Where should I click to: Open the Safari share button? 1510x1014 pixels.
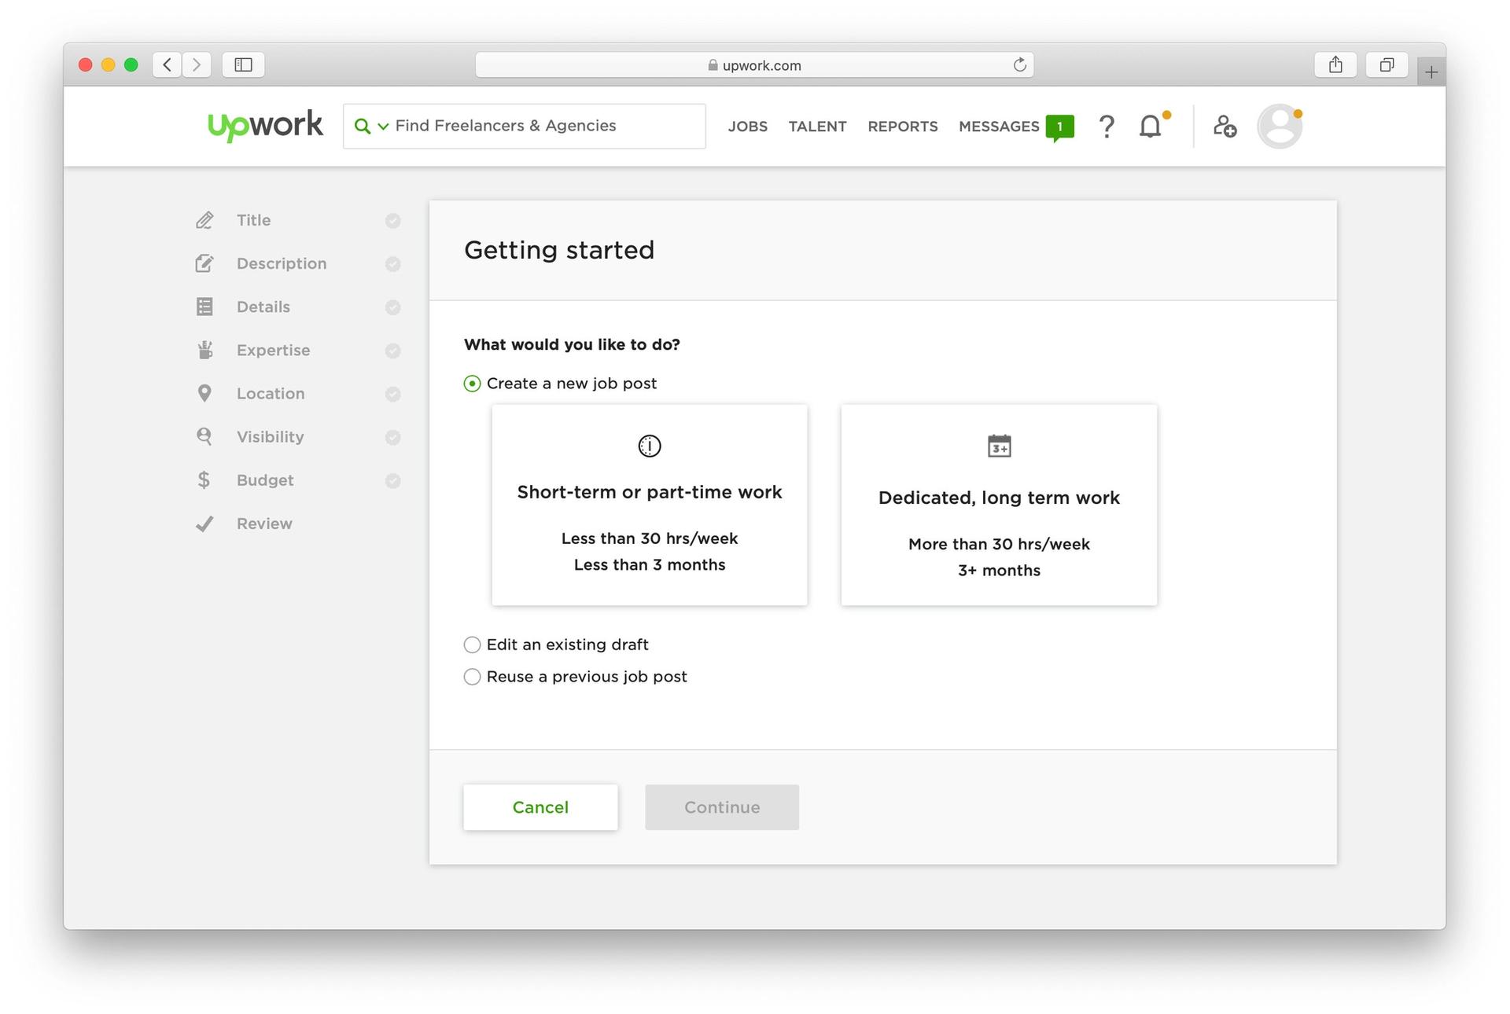coord(1335,64)
